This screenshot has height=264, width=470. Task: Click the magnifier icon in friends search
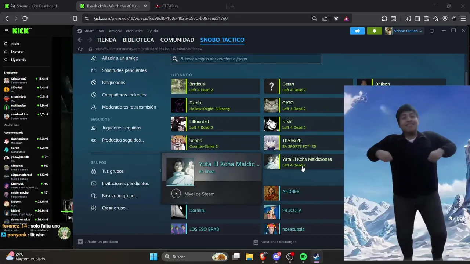[x=175, y=59]
